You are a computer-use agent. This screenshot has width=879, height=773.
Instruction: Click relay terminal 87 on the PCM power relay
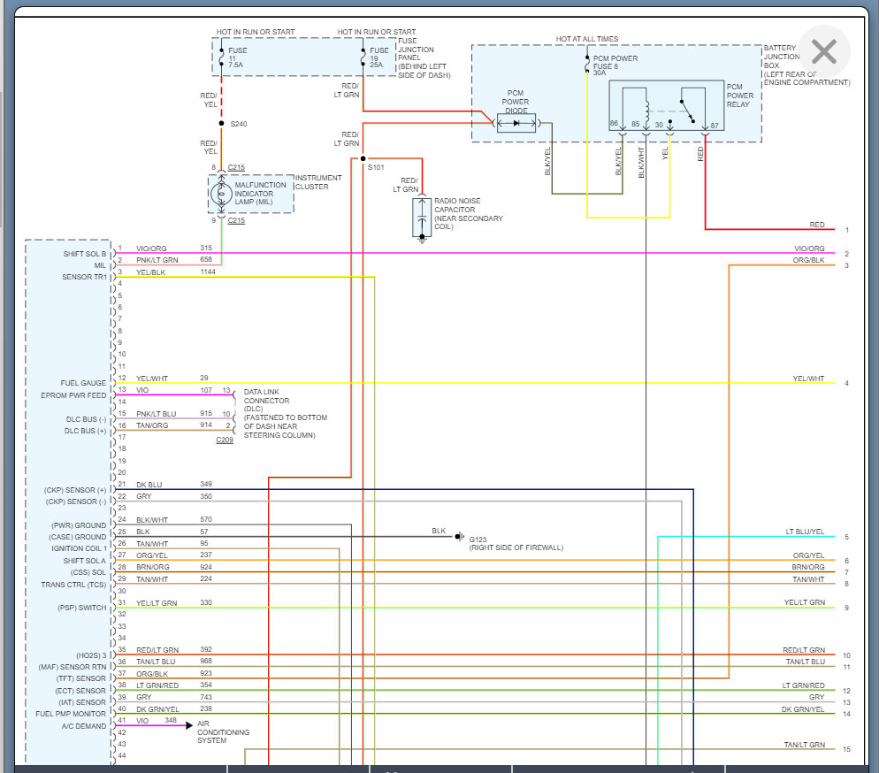(715, 126)
